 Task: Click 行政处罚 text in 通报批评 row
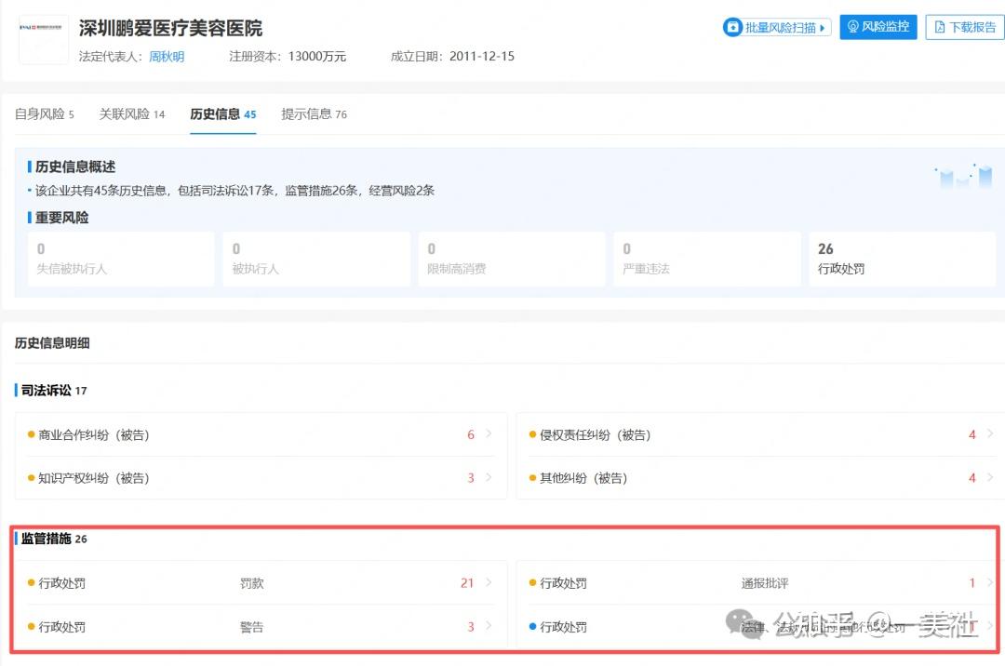pyautogui.click(x=563, y=582)
